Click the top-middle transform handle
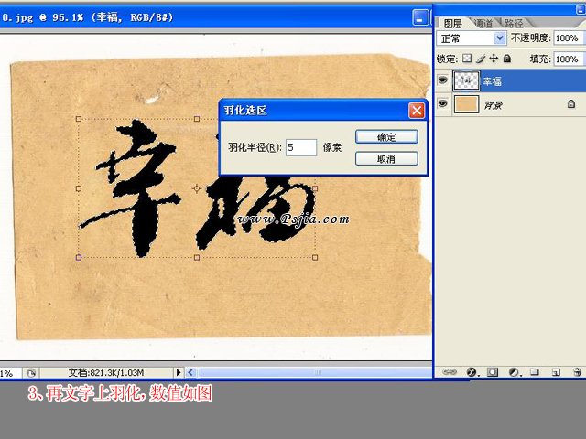 [x=197, y=119]
